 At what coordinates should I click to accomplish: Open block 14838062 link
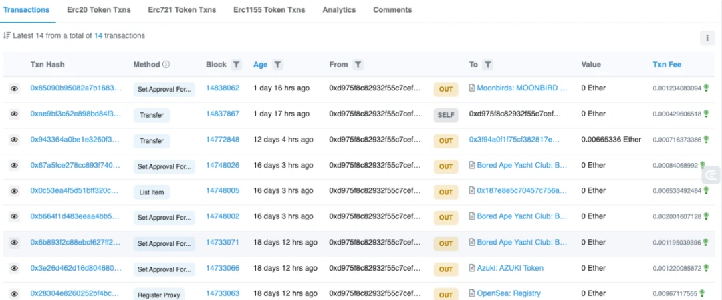(223, 88)
